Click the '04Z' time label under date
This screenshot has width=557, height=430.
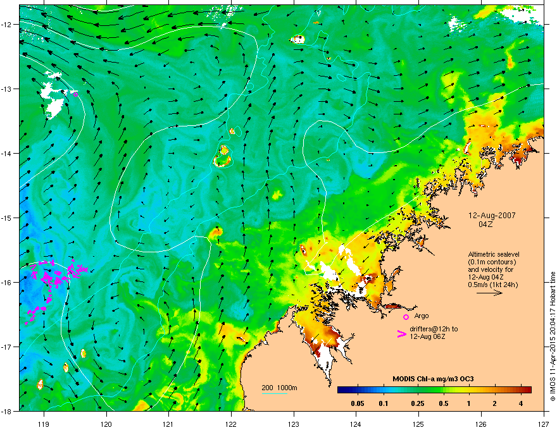click(485, 224)
